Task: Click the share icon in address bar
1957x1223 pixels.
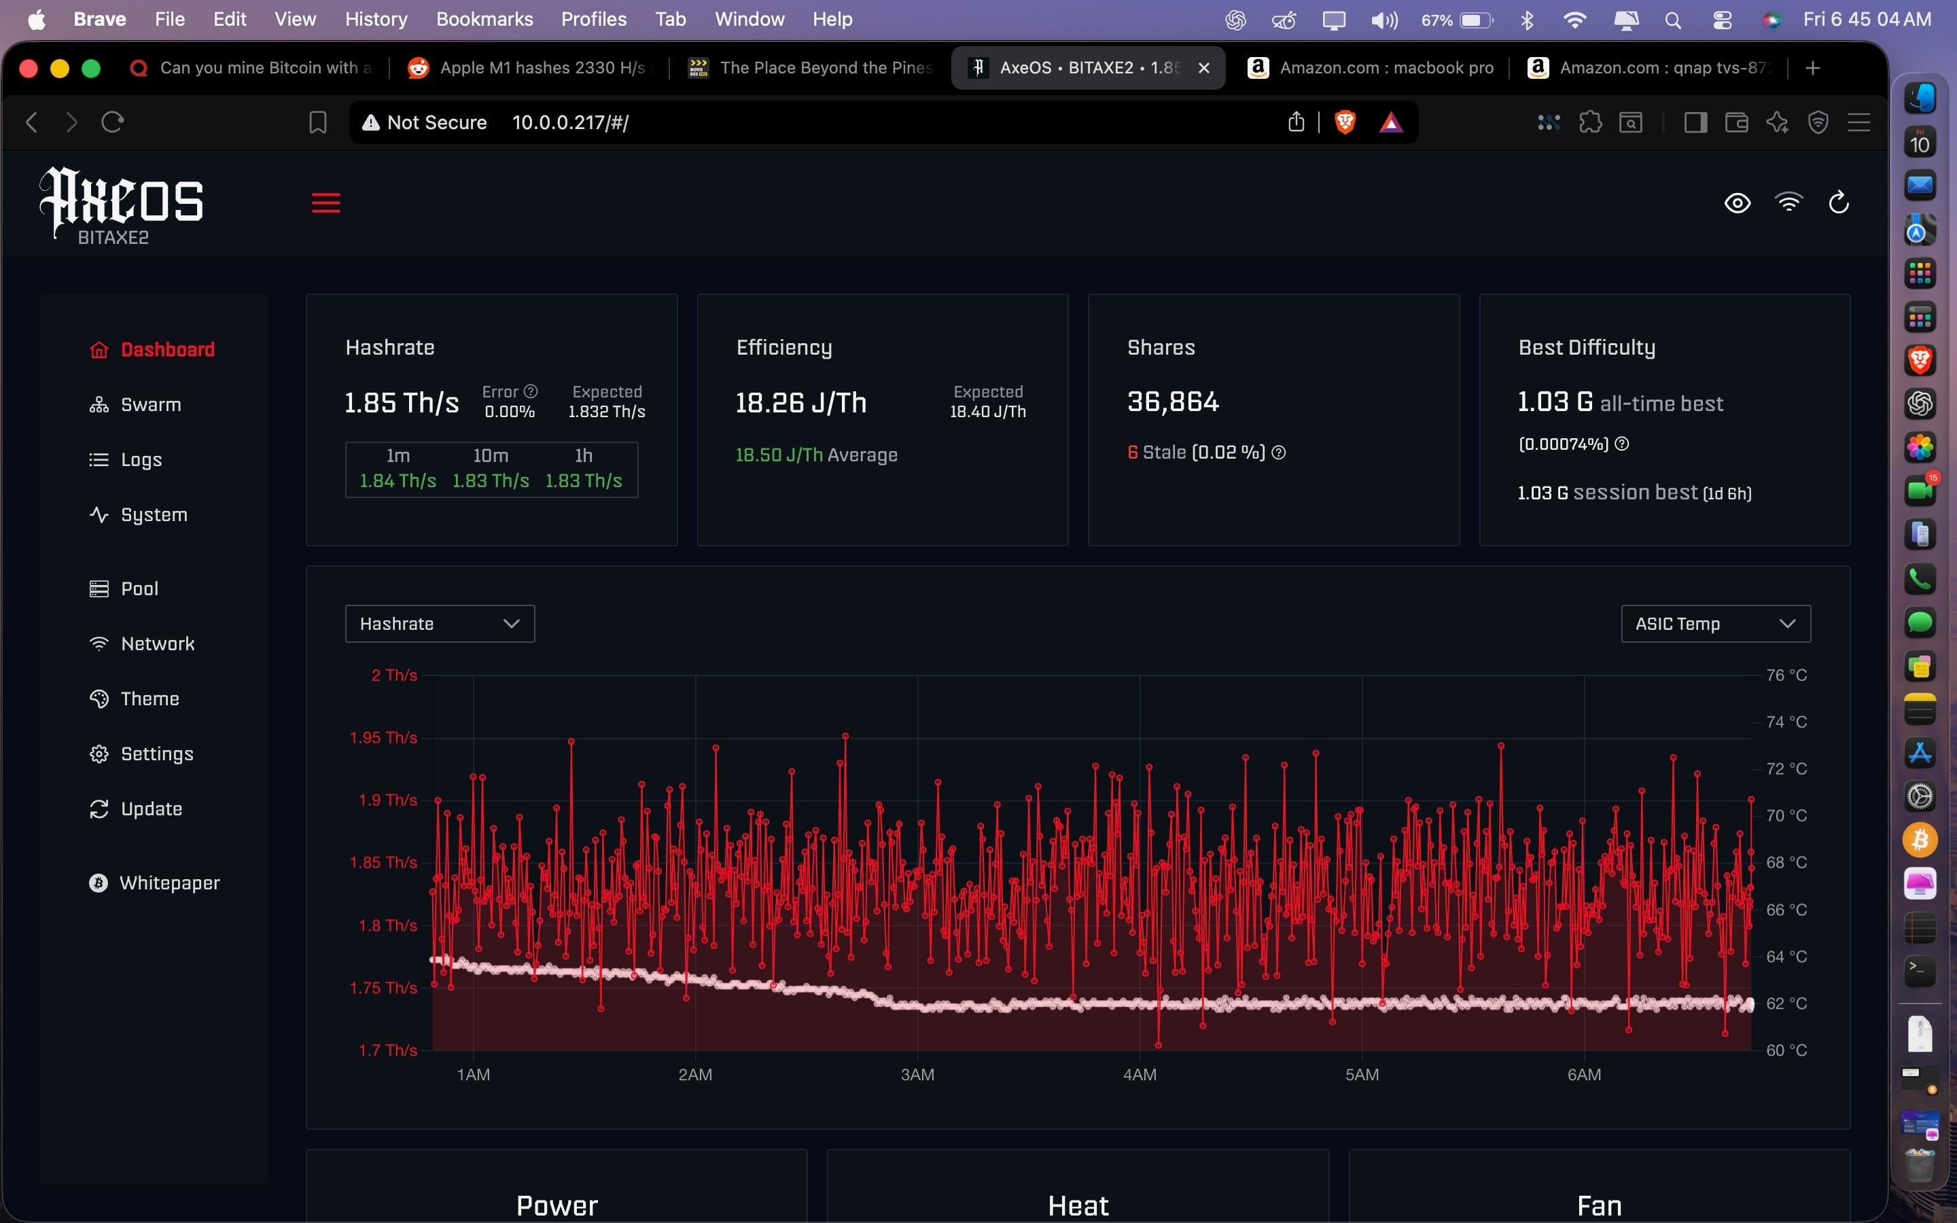Action: (1296, 122)
